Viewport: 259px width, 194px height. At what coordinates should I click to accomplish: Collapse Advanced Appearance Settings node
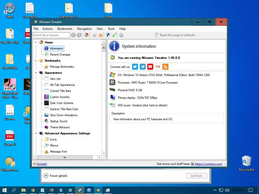(36, 133)
